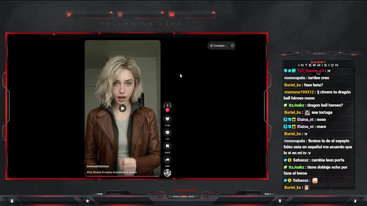Image resolution: width=367 pixels, height=206 pixels.
Task: Click the phone icon beside Consigue
Action: pos(232,45)
